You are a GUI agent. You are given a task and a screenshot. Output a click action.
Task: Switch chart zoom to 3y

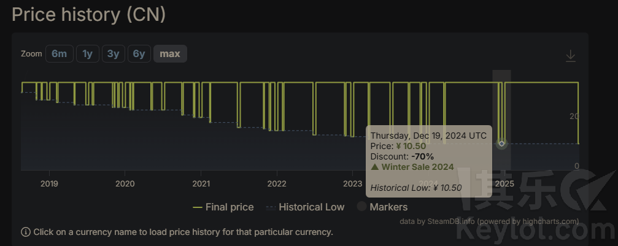click(113, 54)
